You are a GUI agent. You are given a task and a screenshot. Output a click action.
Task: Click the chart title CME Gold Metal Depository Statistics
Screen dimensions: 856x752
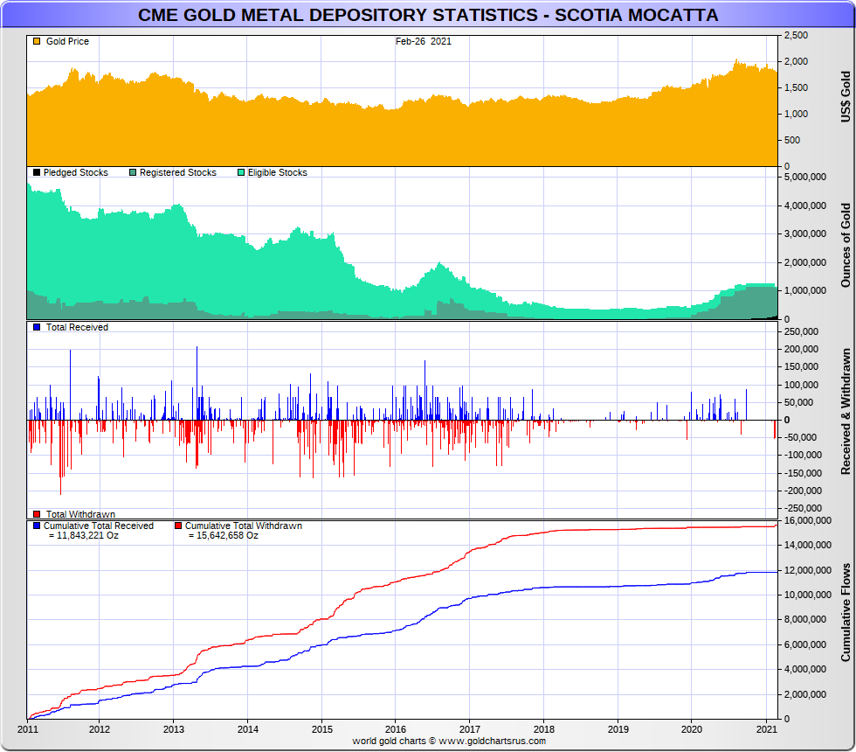(x=428, y=16)
